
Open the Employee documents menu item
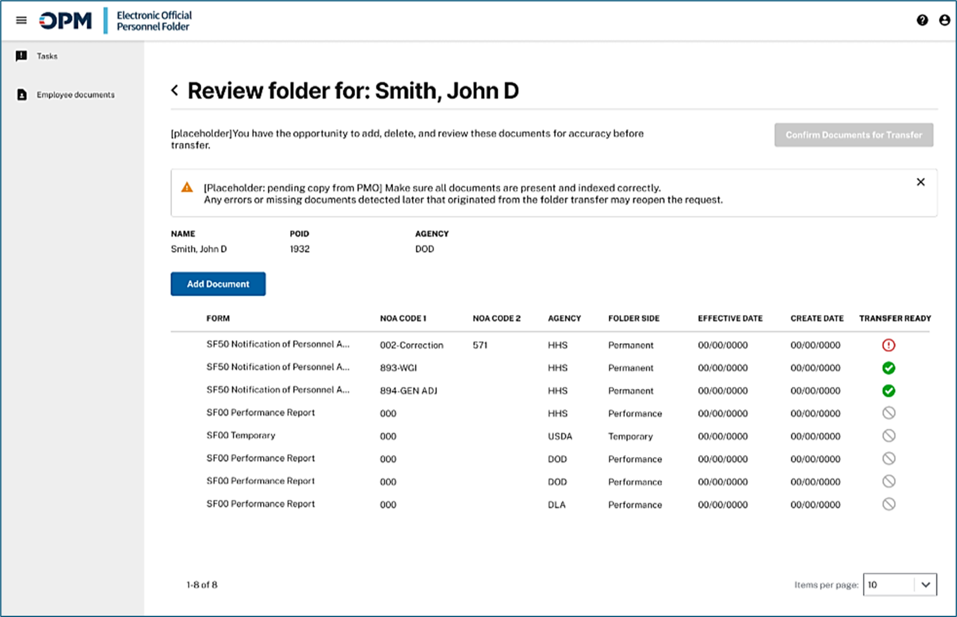click(x=75, y=95)
